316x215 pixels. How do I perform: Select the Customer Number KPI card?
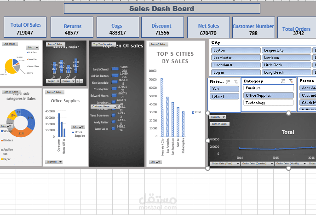pos(254,28)
